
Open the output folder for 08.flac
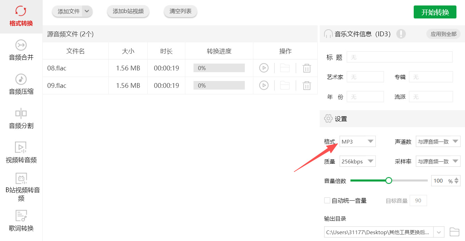pyautogui.click(x=285, y=68)
